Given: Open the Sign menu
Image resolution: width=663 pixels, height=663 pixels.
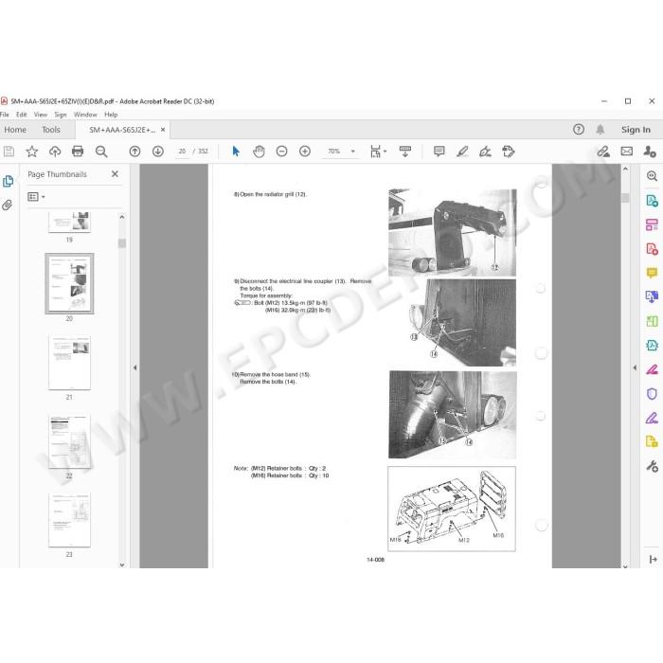Looking at the screenshot, I should pyautogui.click(x=61, y=115).
